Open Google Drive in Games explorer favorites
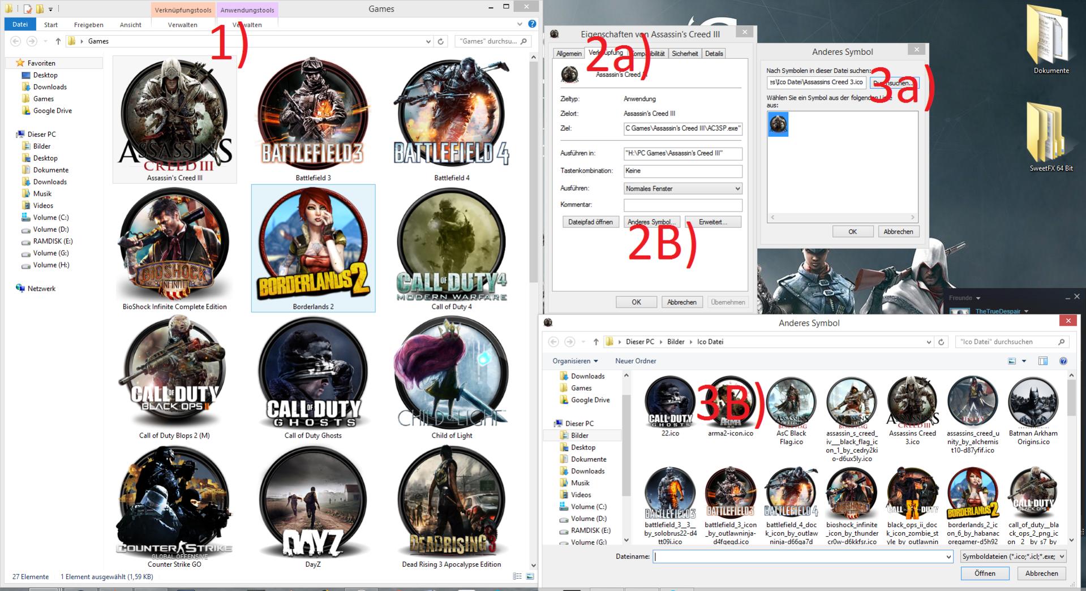1086x591 pixels. 52,111
